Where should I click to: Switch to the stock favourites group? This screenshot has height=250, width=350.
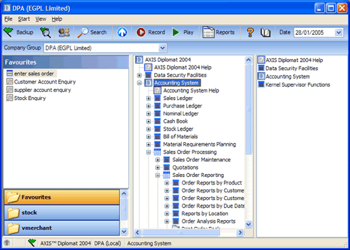click(62, 213)
